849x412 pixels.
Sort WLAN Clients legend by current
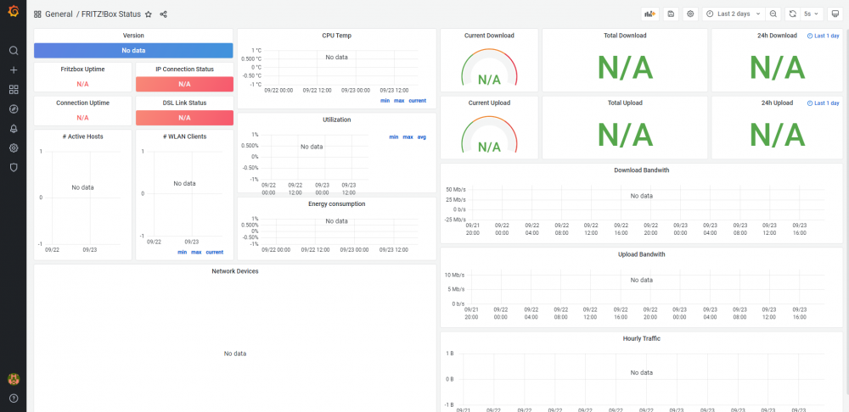pos(215,252)
